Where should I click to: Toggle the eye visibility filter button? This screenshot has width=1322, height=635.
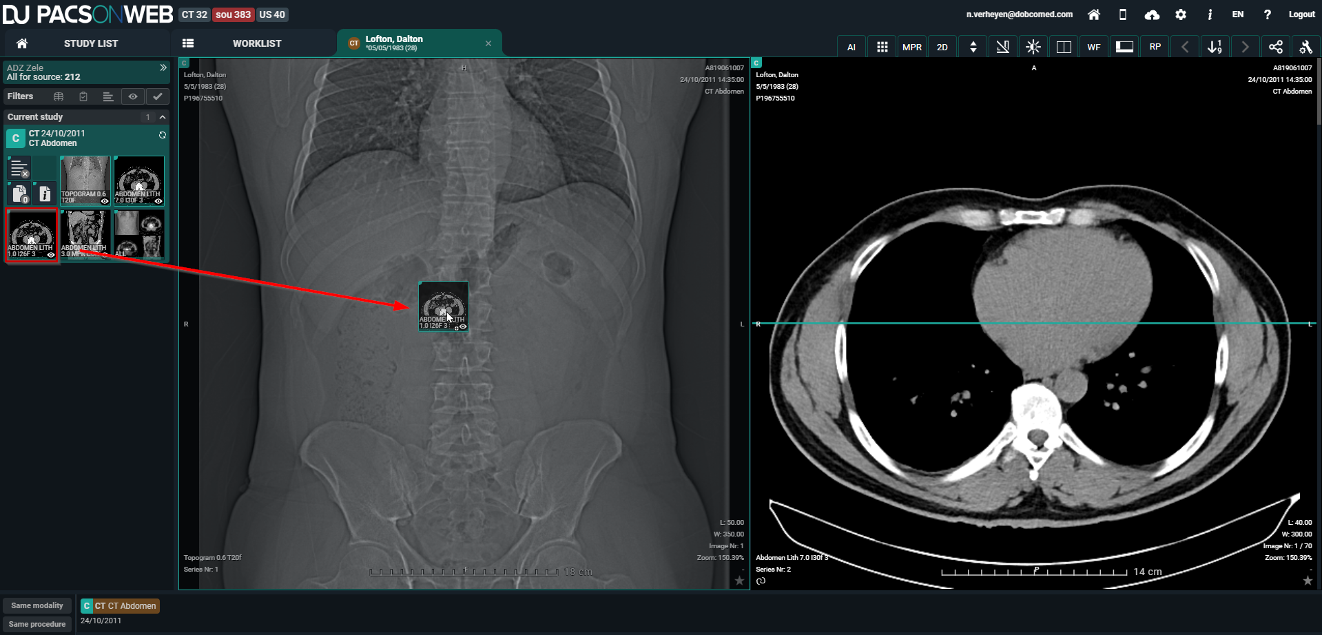click(133, 96)
